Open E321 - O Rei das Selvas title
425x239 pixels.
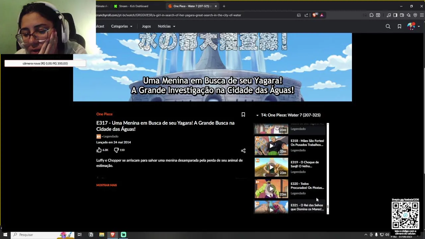[x=307, y=207]
